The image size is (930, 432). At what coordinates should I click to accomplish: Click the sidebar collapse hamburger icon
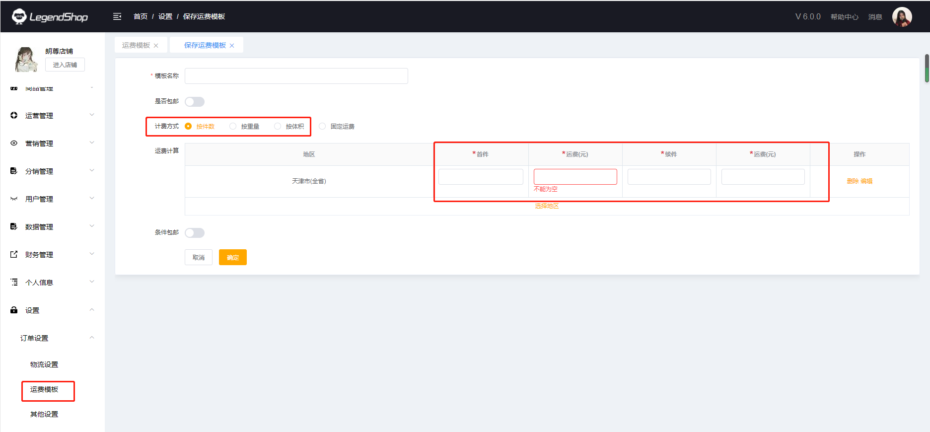coord(117,16)
